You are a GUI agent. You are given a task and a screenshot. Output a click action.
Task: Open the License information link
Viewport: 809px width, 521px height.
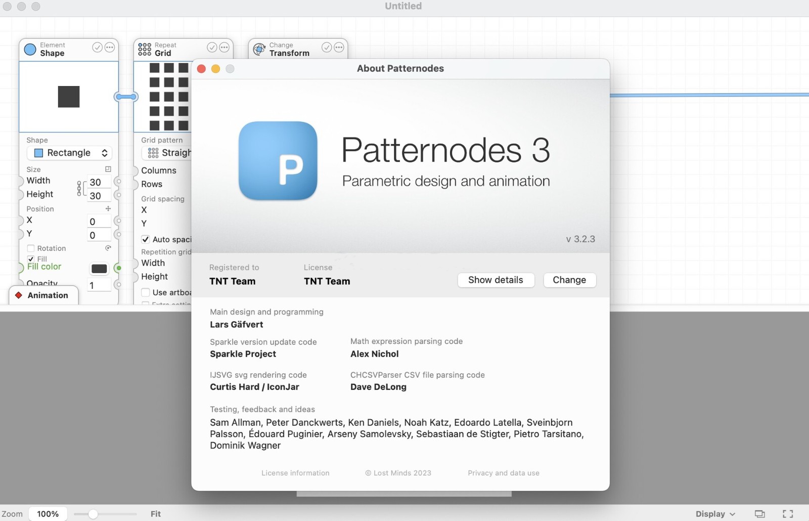(295, 473)
